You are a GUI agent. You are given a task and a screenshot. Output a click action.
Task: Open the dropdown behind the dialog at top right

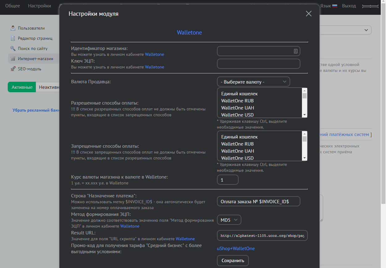(x=366, y=30)
